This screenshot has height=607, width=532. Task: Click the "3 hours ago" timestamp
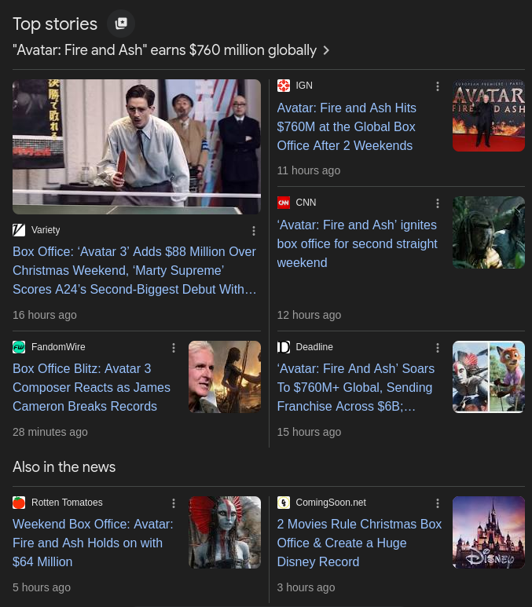pos(306,587)
